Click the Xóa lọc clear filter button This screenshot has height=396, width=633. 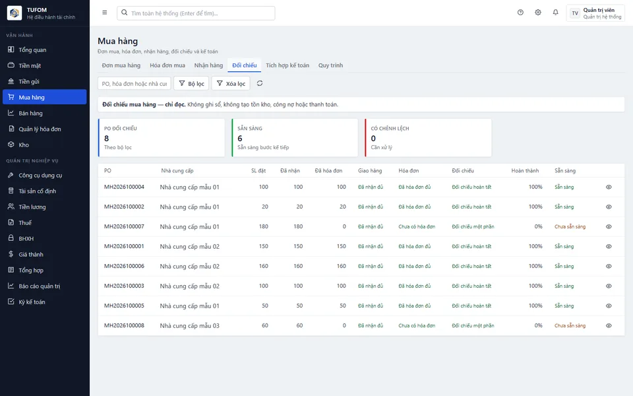231,83
